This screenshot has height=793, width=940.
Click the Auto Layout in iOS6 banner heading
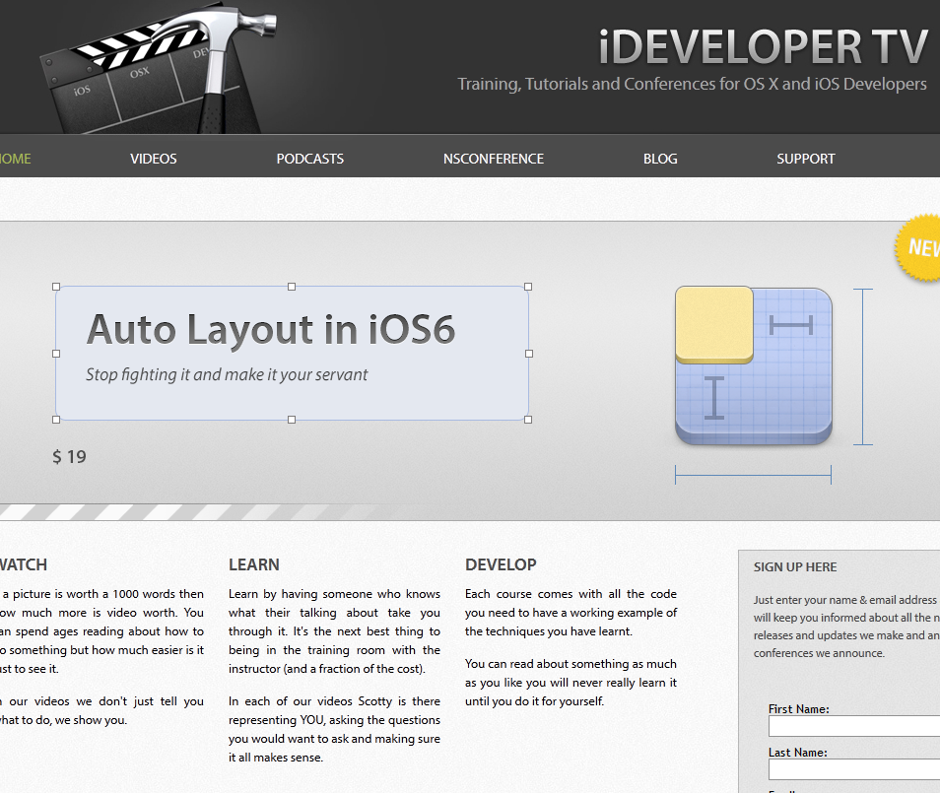click(271, 330)
